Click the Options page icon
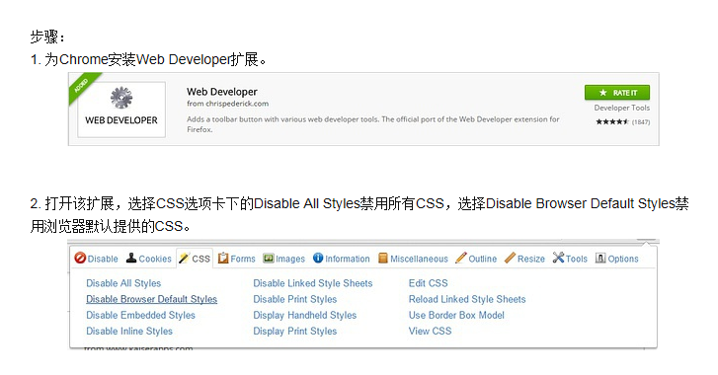This screenshot has width=718, height=375. coord(599,258)
